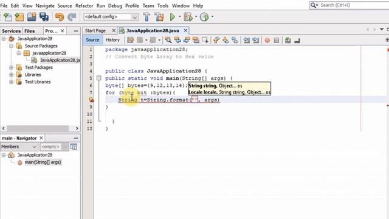Click the Start Macro Recording red icon
389x219 pixels.
[x=267, y=40]
